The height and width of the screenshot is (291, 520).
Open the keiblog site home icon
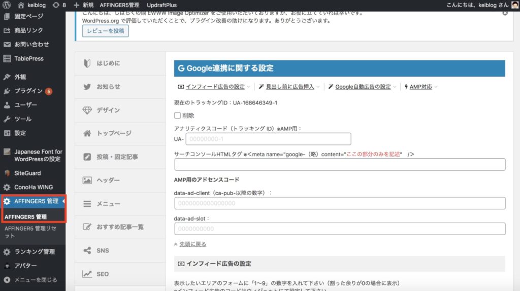click(21, 5)
